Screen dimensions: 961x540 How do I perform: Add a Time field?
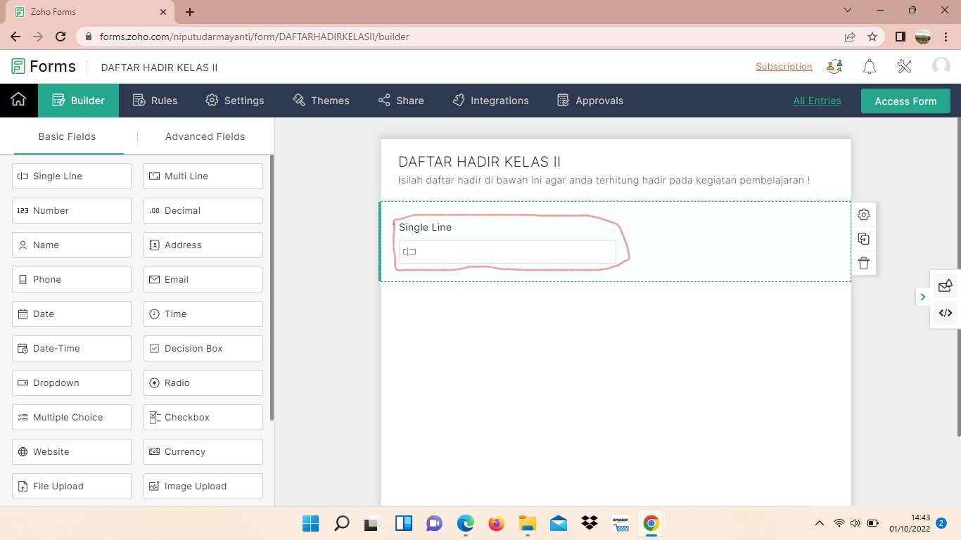203,314
